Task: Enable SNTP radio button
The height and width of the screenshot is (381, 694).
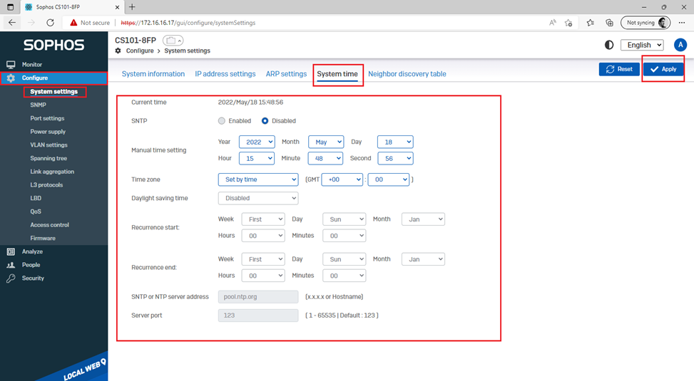Action: tap(222, 121)
